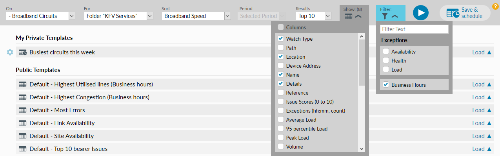Click the blue run report play button
Viewport: 500px width, 156px height.
[x=420, y=13]
